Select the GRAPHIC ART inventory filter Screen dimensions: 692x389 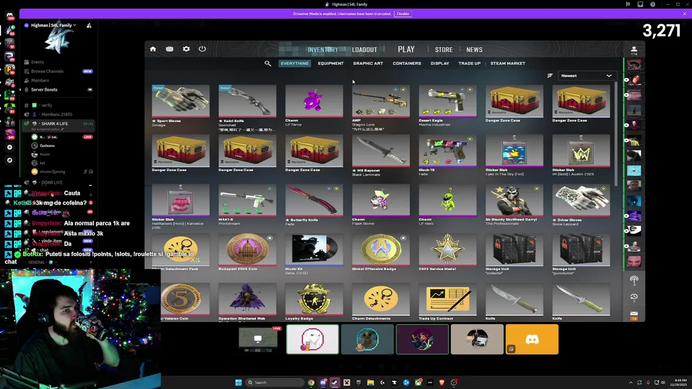[x=368, y=63]
